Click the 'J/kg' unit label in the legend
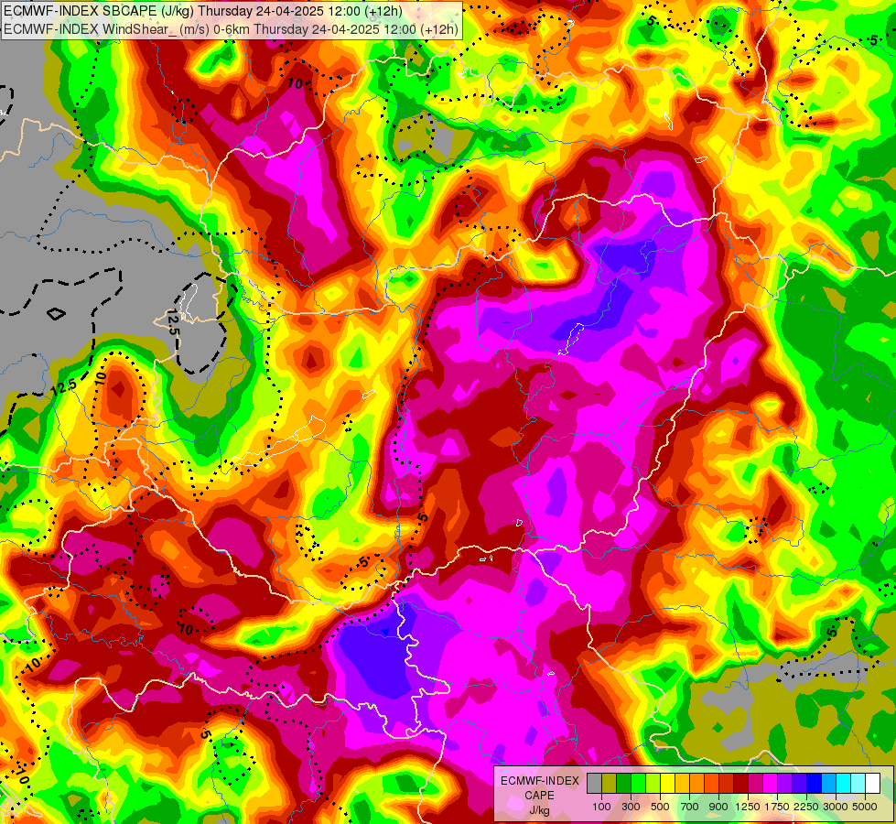The width and height of the screenshot is (896, 824). (539, 810)
